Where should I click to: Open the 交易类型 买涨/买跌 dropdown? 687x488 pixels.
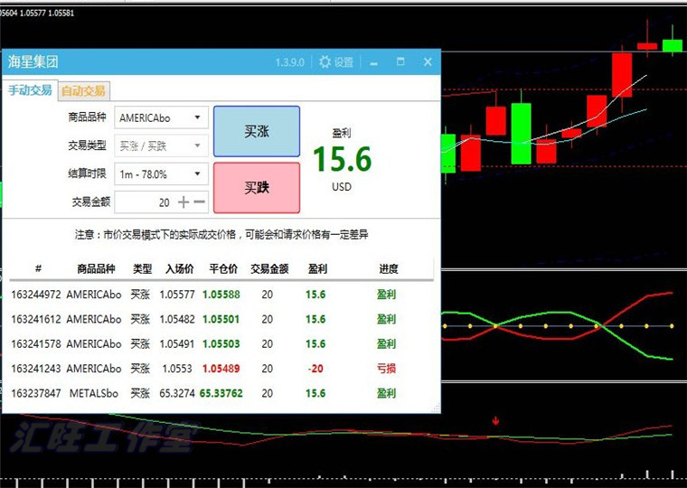pyautogui.click(x=198, y=145)
